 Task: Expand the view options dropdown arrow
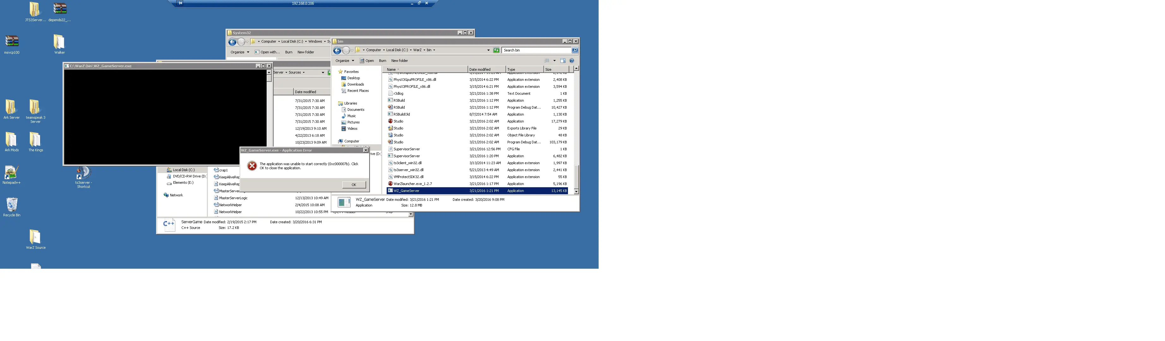click(554, 61)
